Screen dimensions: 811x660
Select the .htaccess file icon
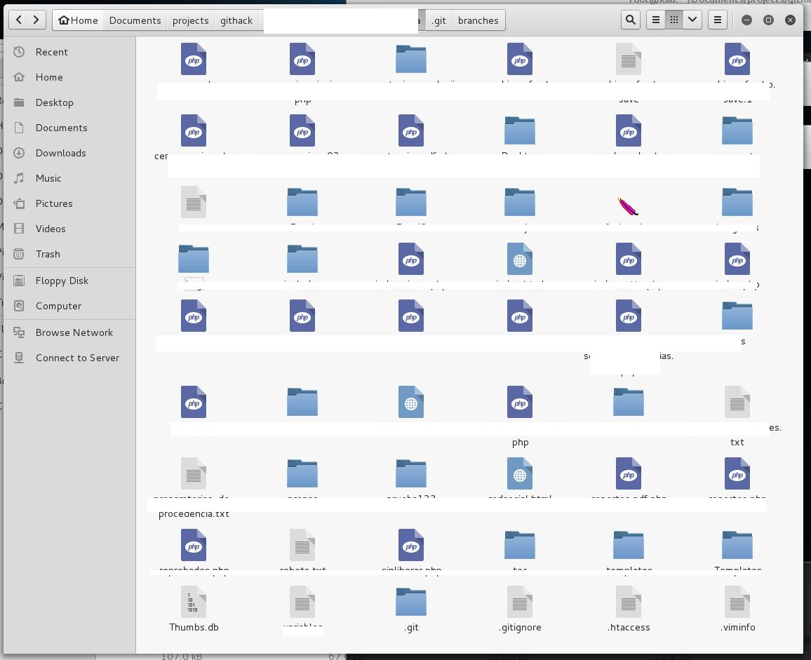(x=629, y=602)
